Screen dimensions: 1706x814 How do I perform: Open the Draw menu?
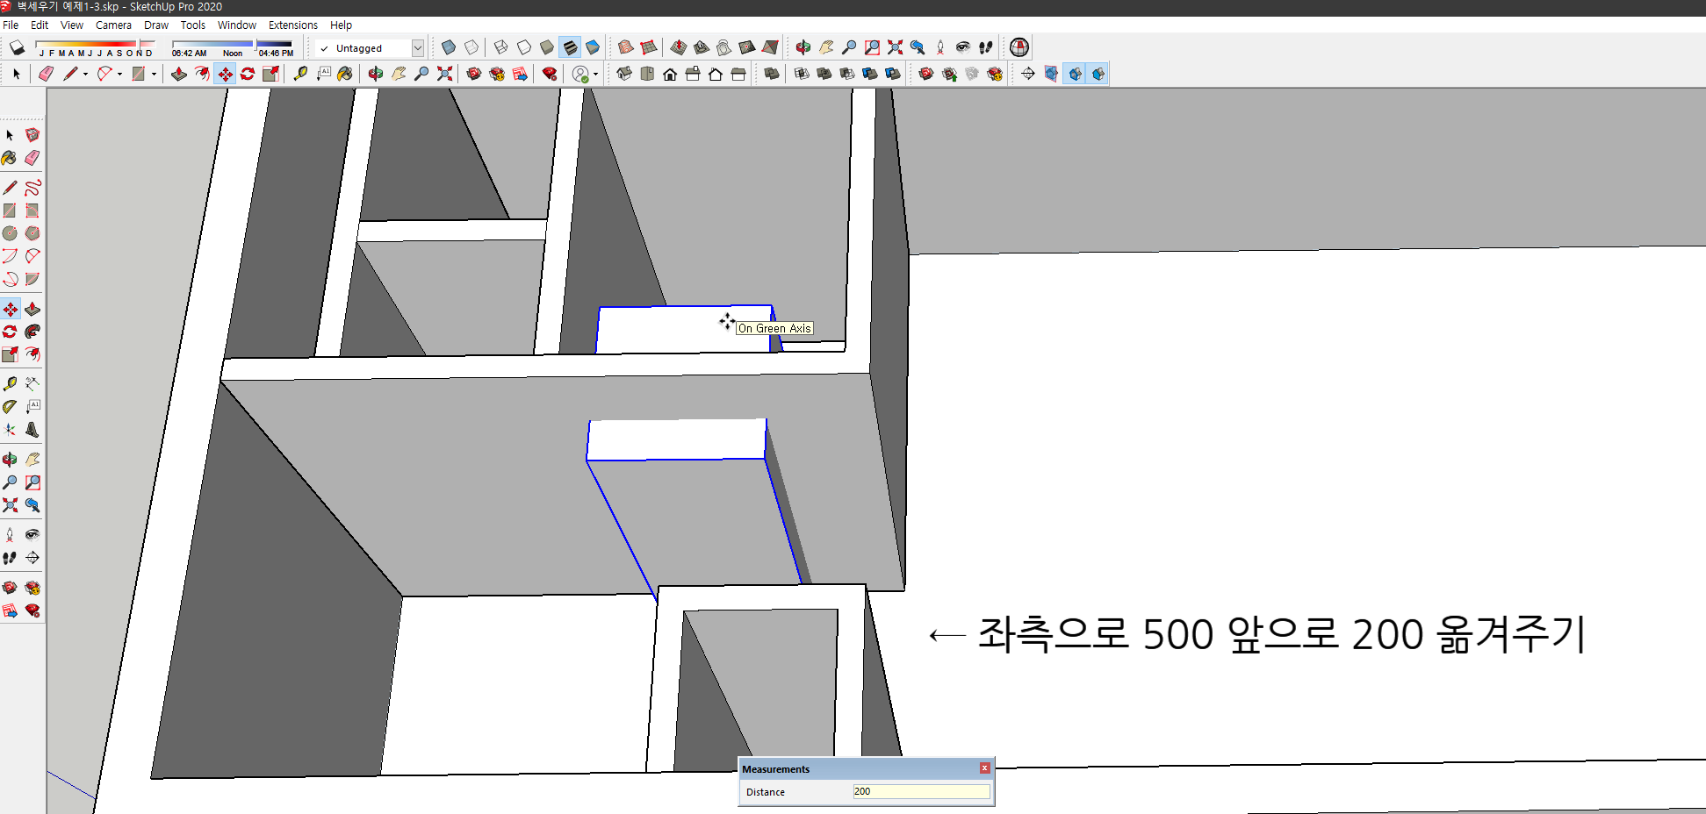[156, 25]
